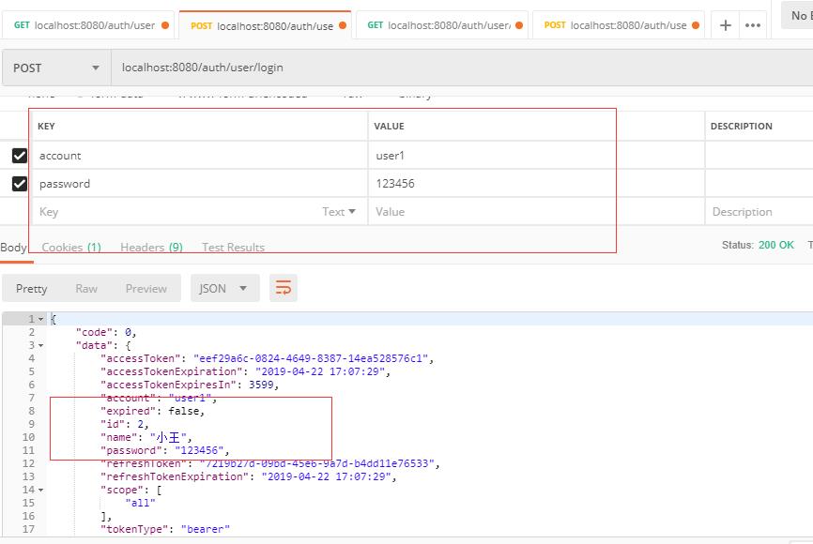This screenshot has height=544, width=813.
Task: Click the 200 OK status text
Action: click(775, 245)
